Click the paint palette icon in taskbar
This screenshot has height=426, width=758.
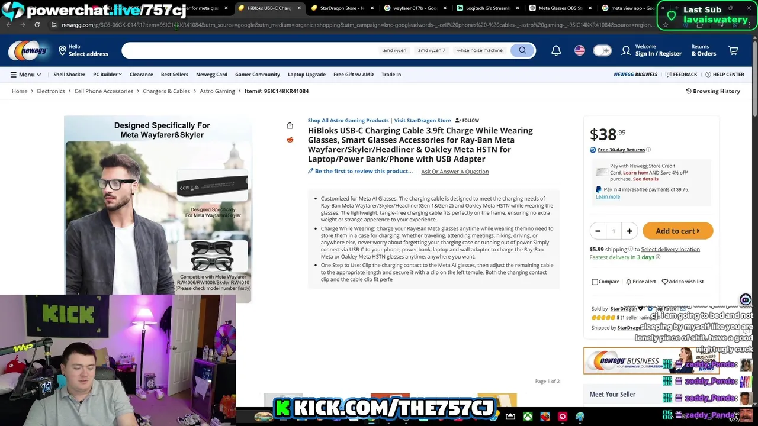click(x=580, y=417)
